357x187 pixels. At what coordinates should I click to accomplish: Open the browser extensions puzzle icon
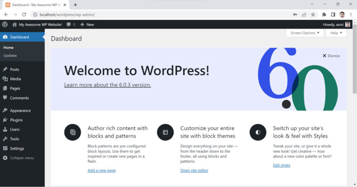[x=324, y=14]
